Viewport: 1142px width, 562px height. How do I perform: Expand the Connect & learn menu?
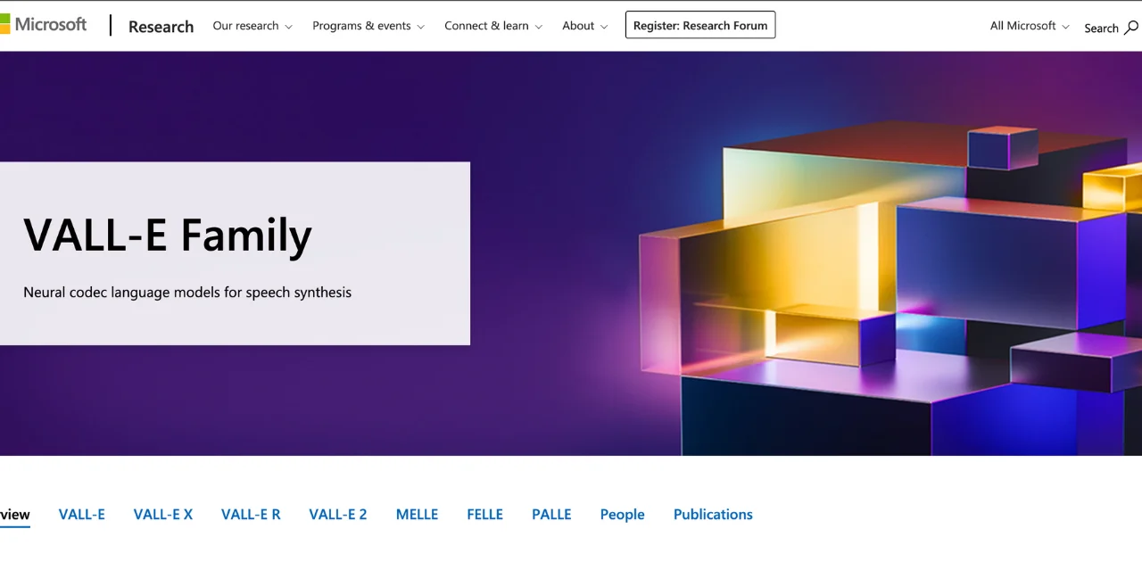pos(493,26)
